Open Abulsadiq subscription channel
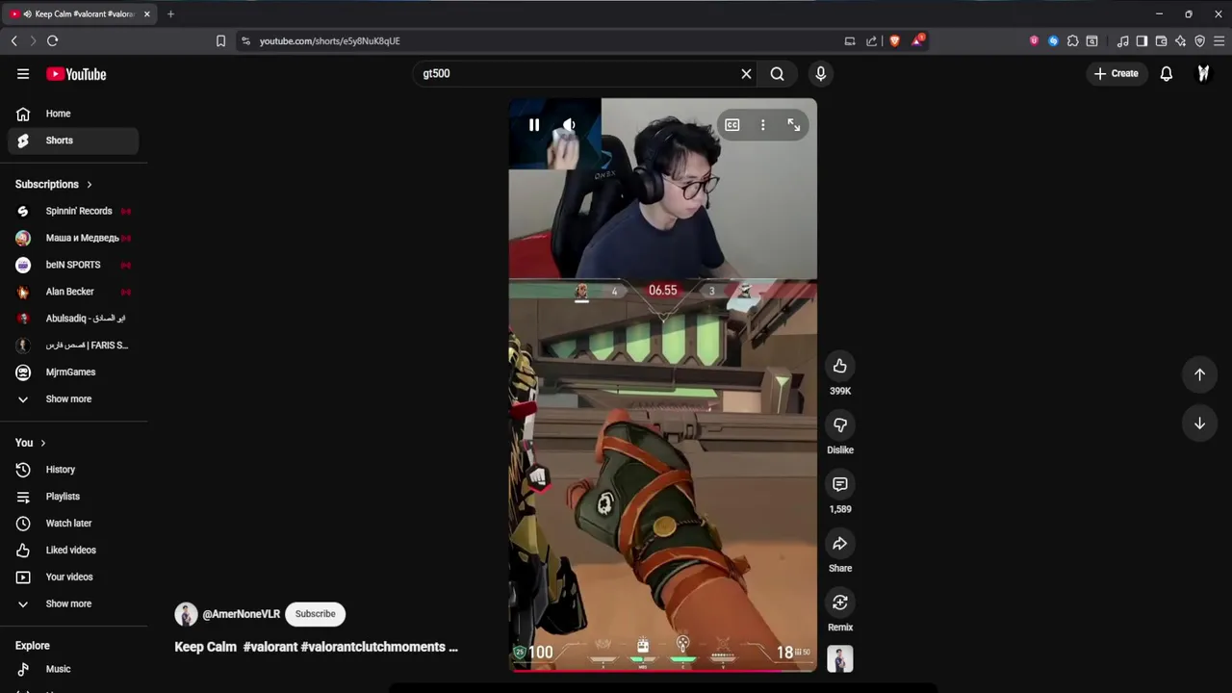The image size is (1232, 693). [73, 319]
